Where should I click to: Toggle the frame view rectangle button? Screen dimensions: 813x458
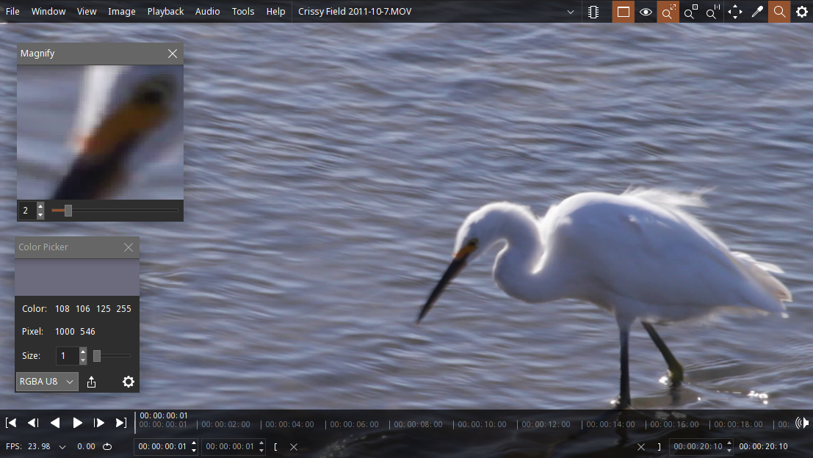pyautogui.click(x=624, y=12)
